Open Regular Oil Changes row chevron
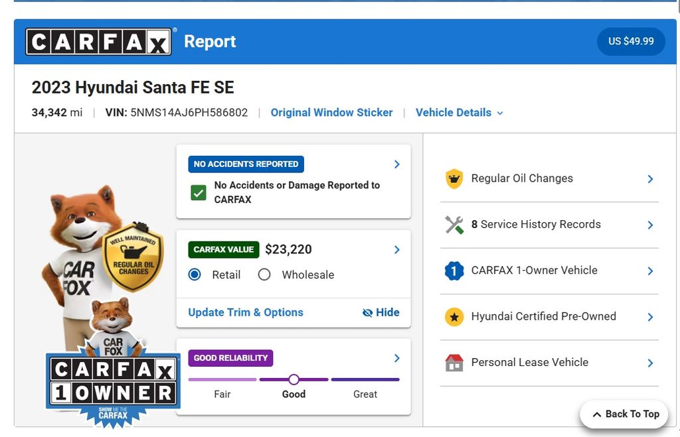Screen dimensions: 680x437 [650, 179]
